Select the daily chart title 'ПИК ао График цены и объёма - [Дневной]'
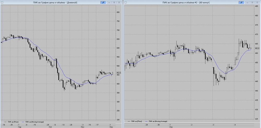Viewport: 261px width, 128px height. click(x=55, y=3)
